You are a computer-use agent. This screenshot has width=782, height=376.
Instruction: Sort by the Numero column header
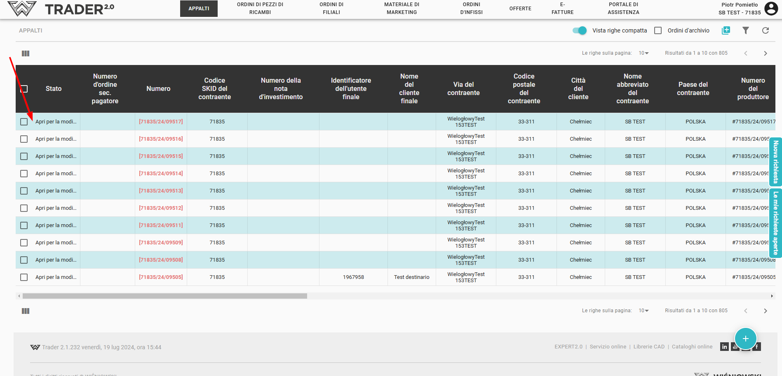coord(158,89)
